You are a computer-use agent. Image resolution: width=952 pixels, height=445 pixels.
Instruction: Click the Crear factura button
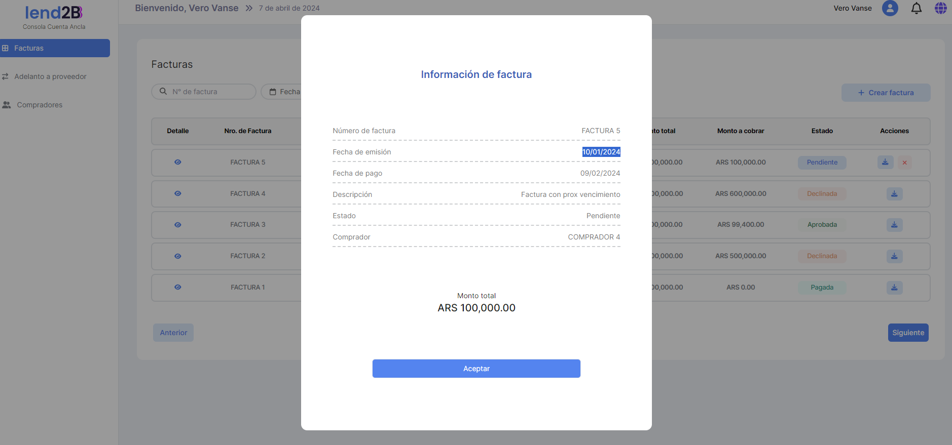click(886, 93)
